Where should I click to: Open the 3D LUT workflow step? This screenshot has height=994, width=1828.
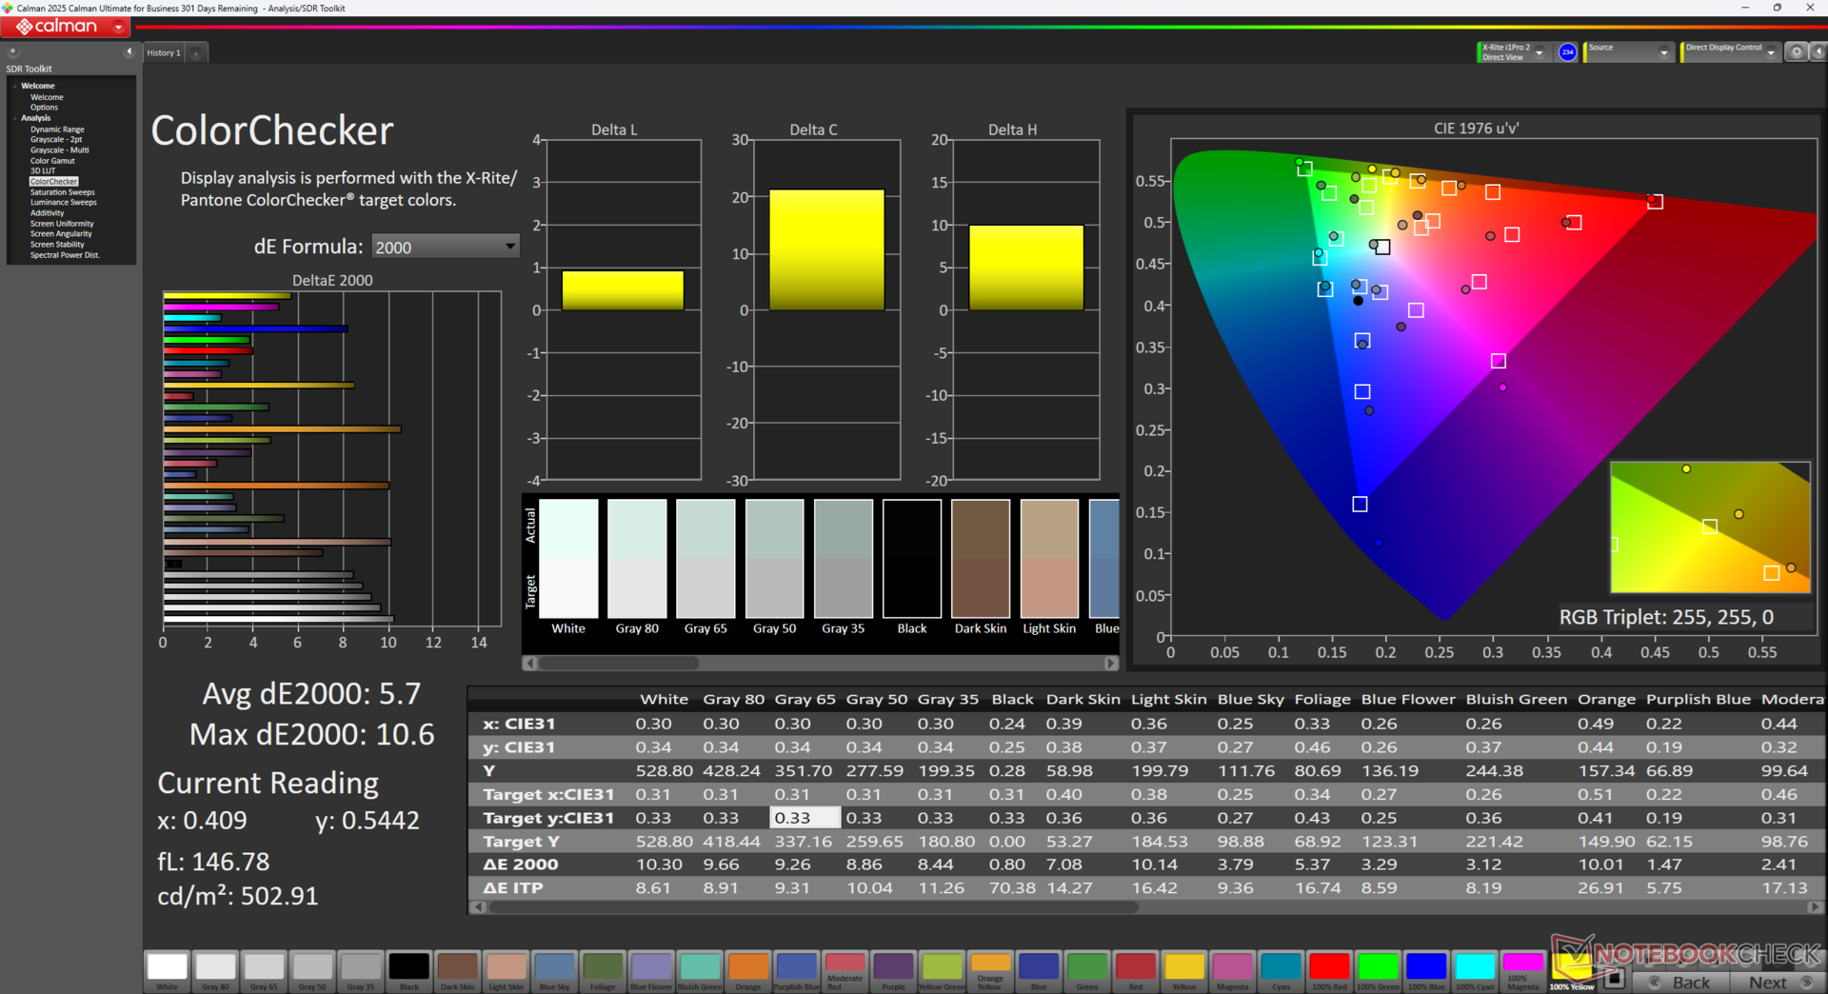[x=43, y=171]
